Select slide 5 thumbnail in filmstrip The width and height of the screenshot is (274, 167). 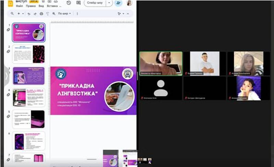(29, 119)
